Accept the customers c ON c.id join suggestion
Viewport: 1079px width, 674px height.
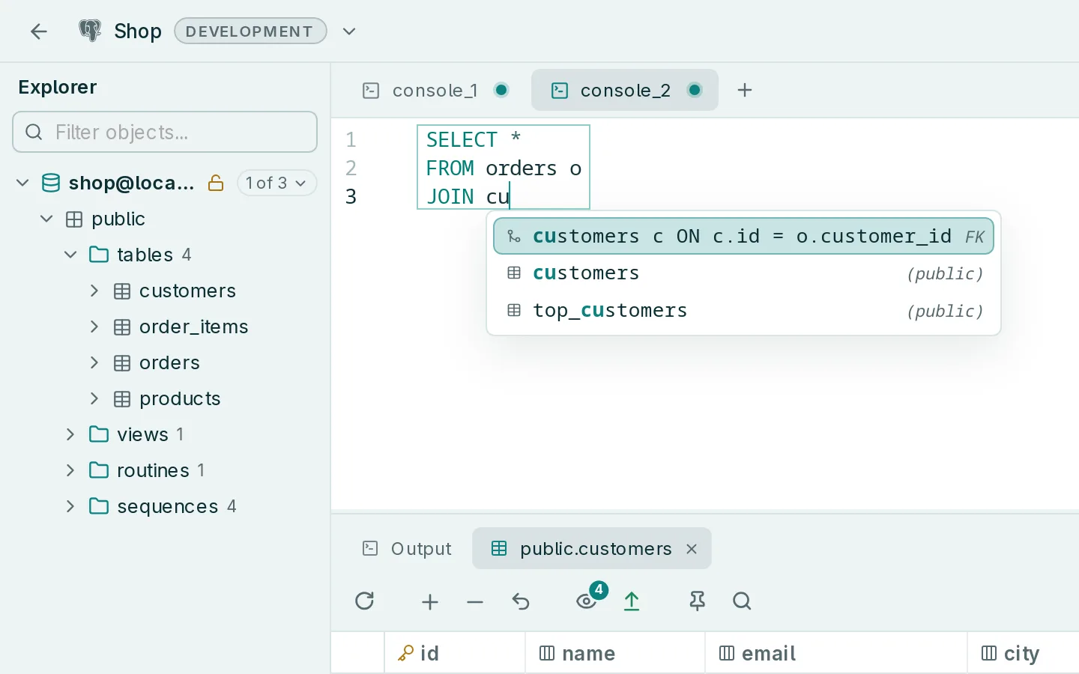point(743,237)
